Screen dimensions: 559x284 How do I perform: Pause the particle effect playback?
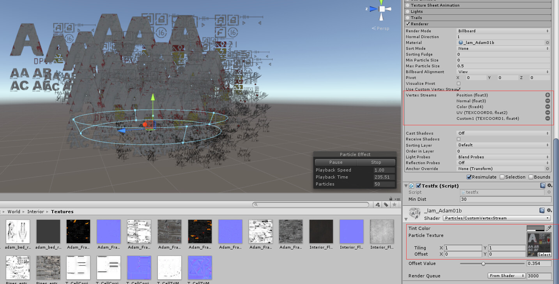tap(335, 162)
